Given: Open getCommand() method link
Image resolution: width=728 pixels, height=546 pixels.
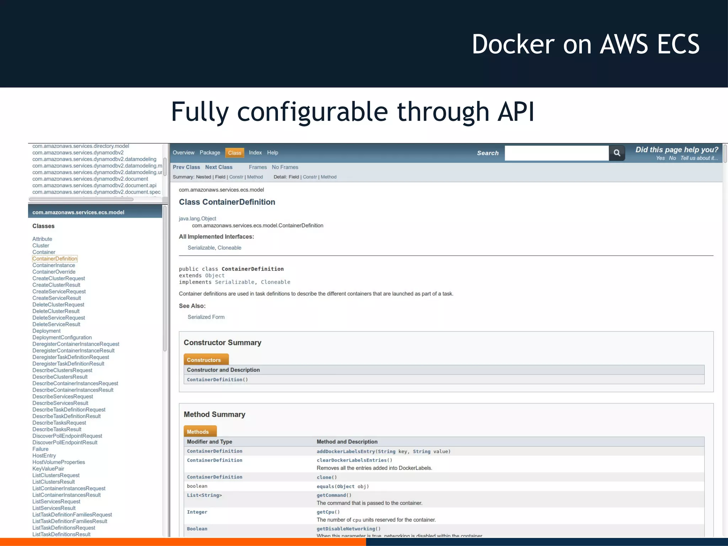Looking at the screenshot, I should point(334,495).
